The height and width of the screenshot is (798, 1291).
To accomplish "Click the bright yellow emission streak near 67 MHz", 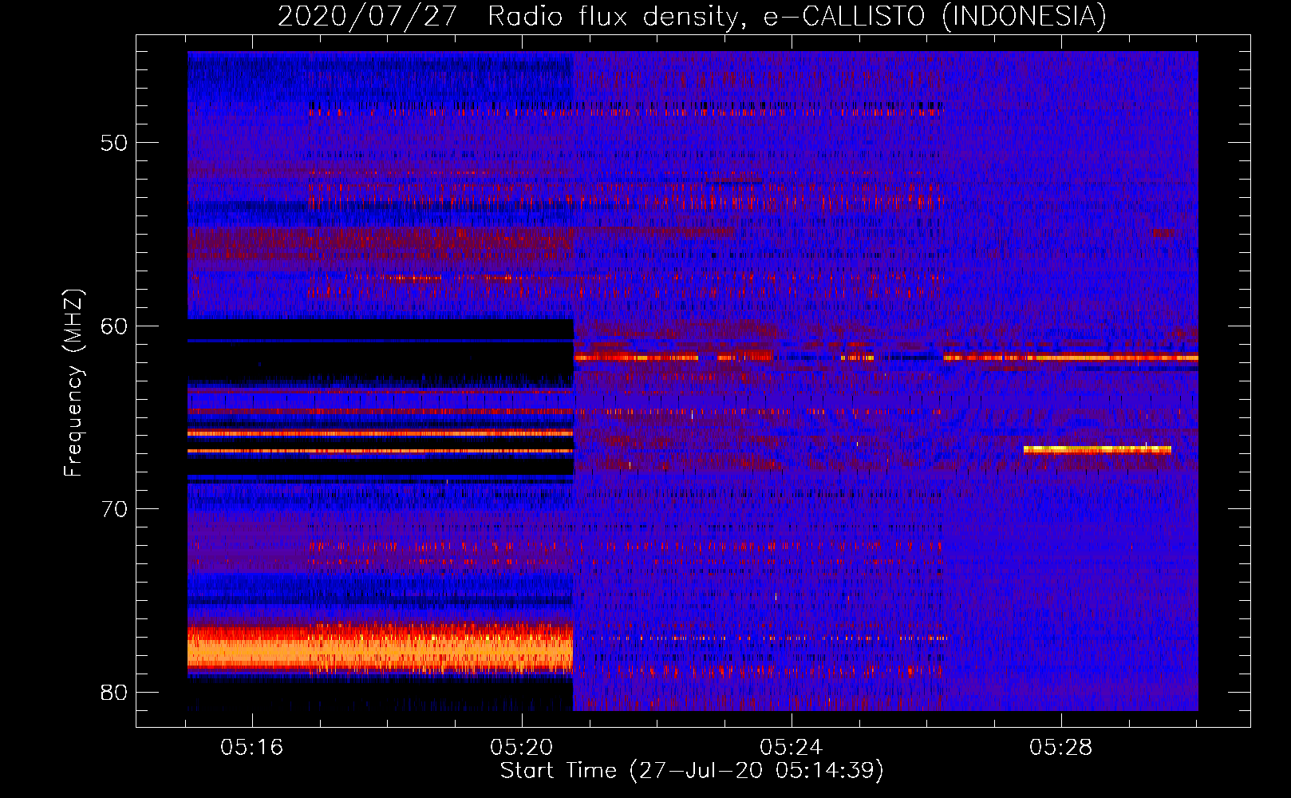I will [x=1097, y=450].
